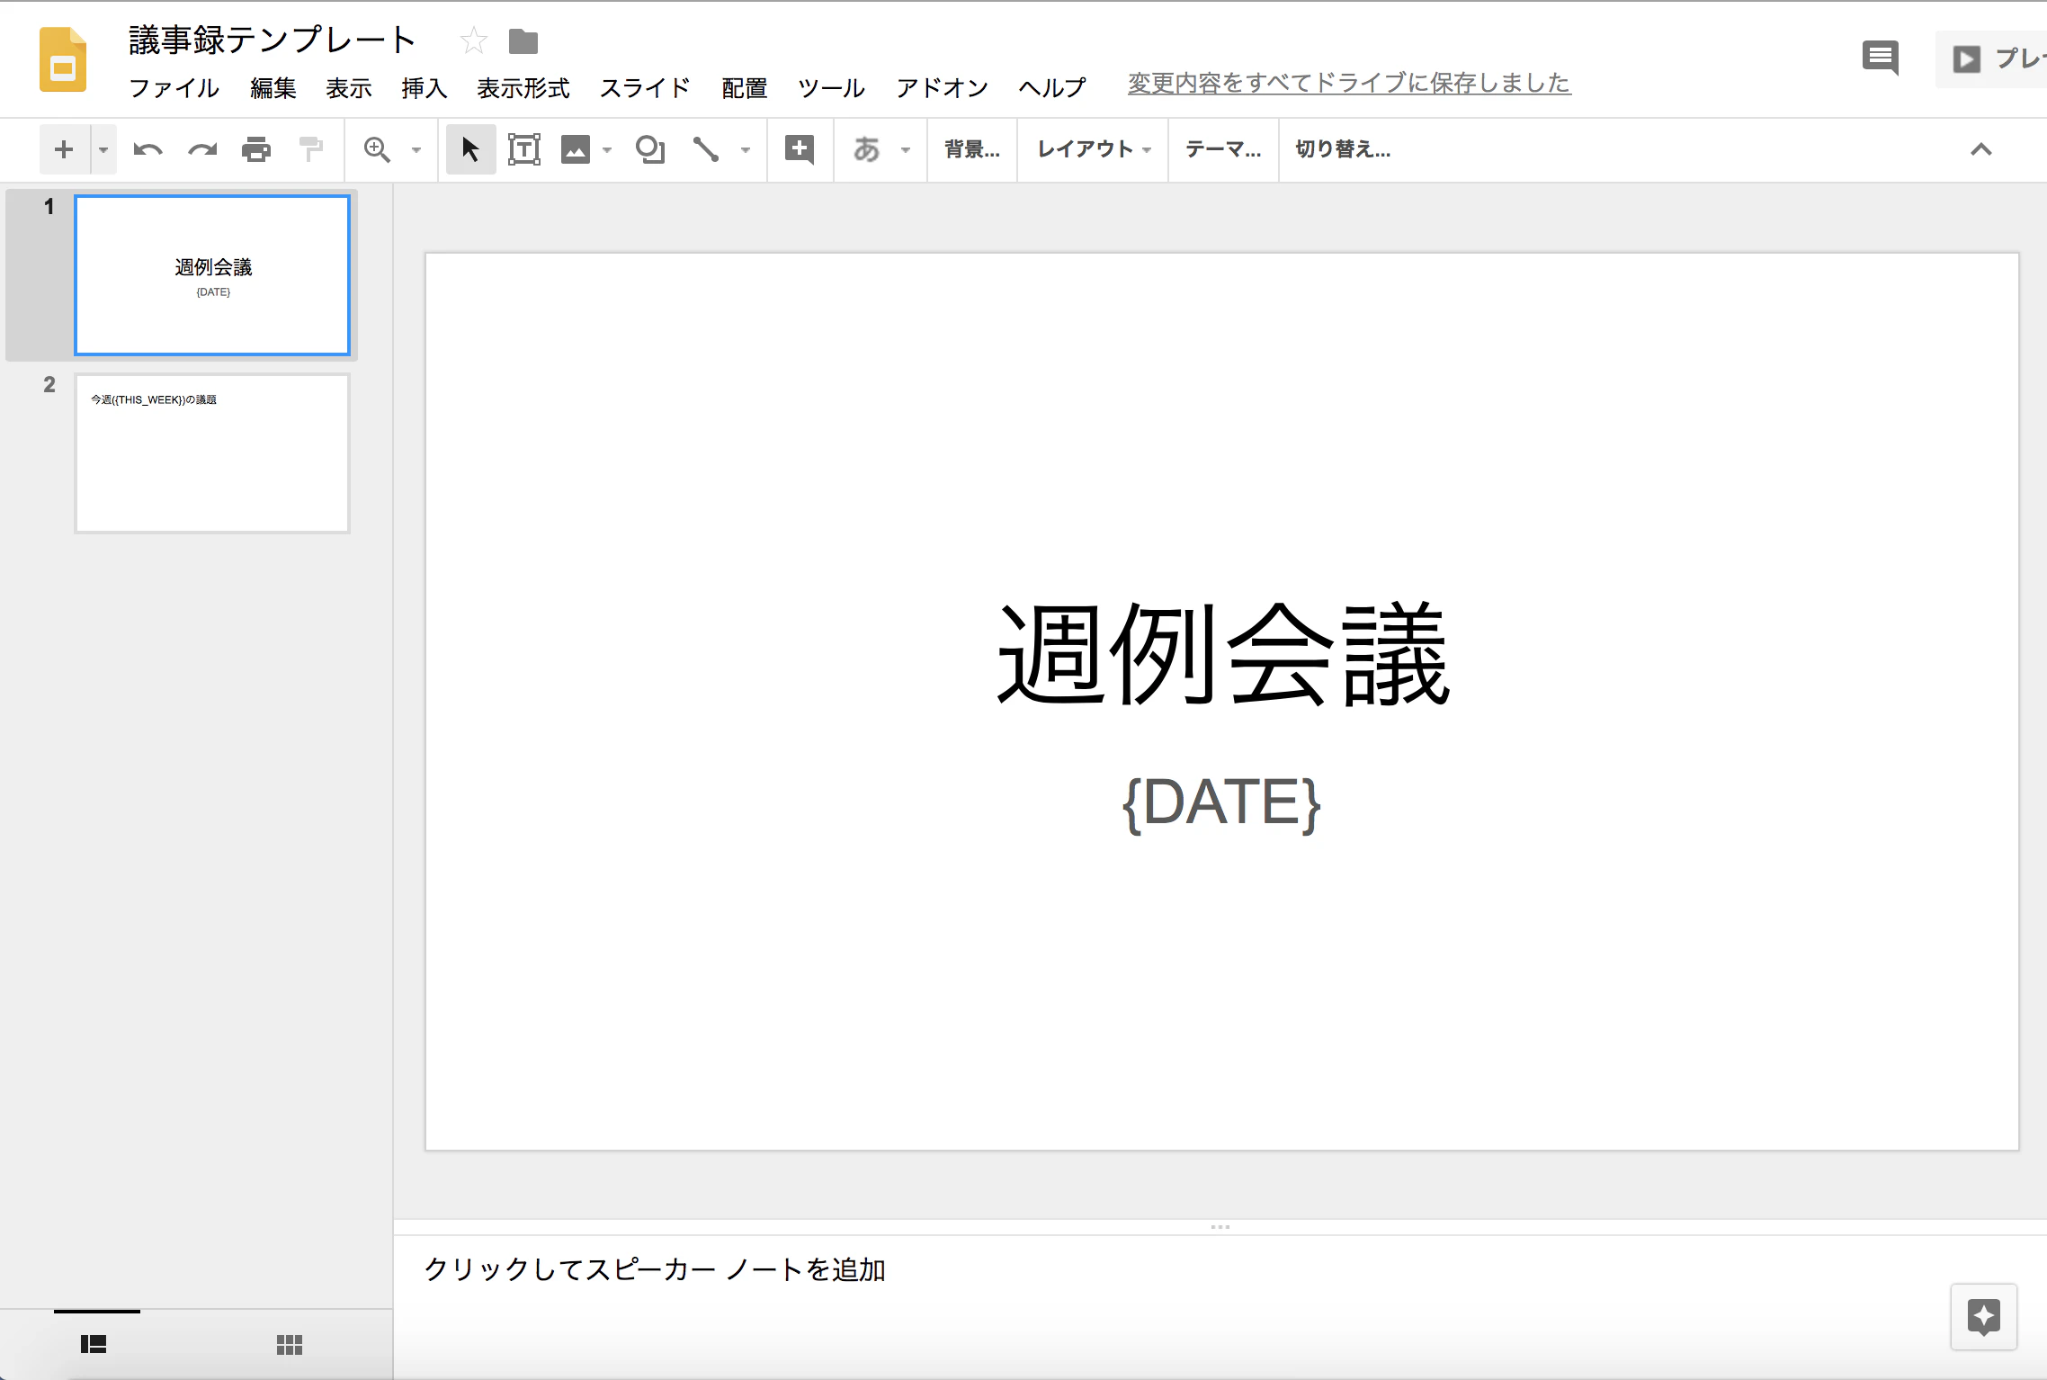Open the 挿入 menu
The width and height of the screenshot is (2047, 1380).
[425, 87]
